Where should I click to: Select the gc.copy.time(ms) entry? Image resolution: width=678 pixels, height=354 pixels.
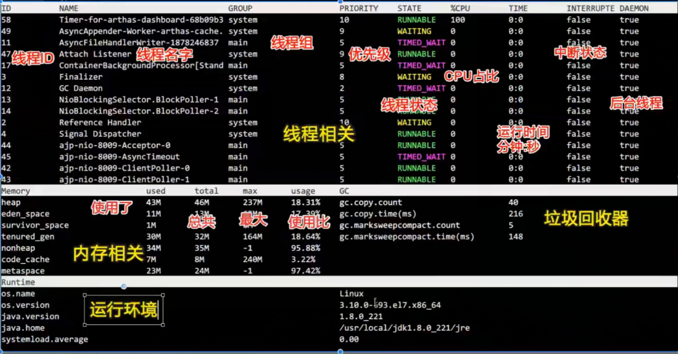378,214
